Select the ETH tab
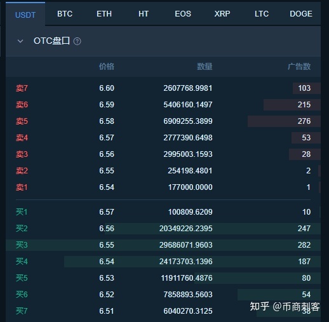329x322 pixels. tap(104, 14)
